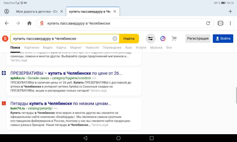Navigate back with the back arrow
Image resolution: width=237 pixels, height=142 pixels.
click(7, 23)
